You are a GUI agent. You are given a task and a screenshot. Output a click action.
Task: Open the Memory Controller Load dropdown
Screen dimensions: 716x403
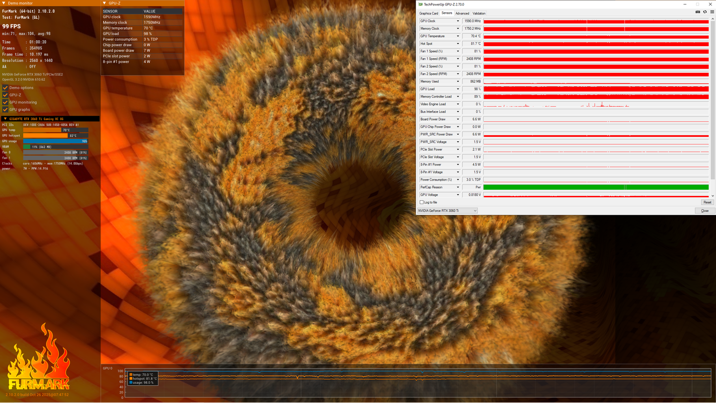458,97
